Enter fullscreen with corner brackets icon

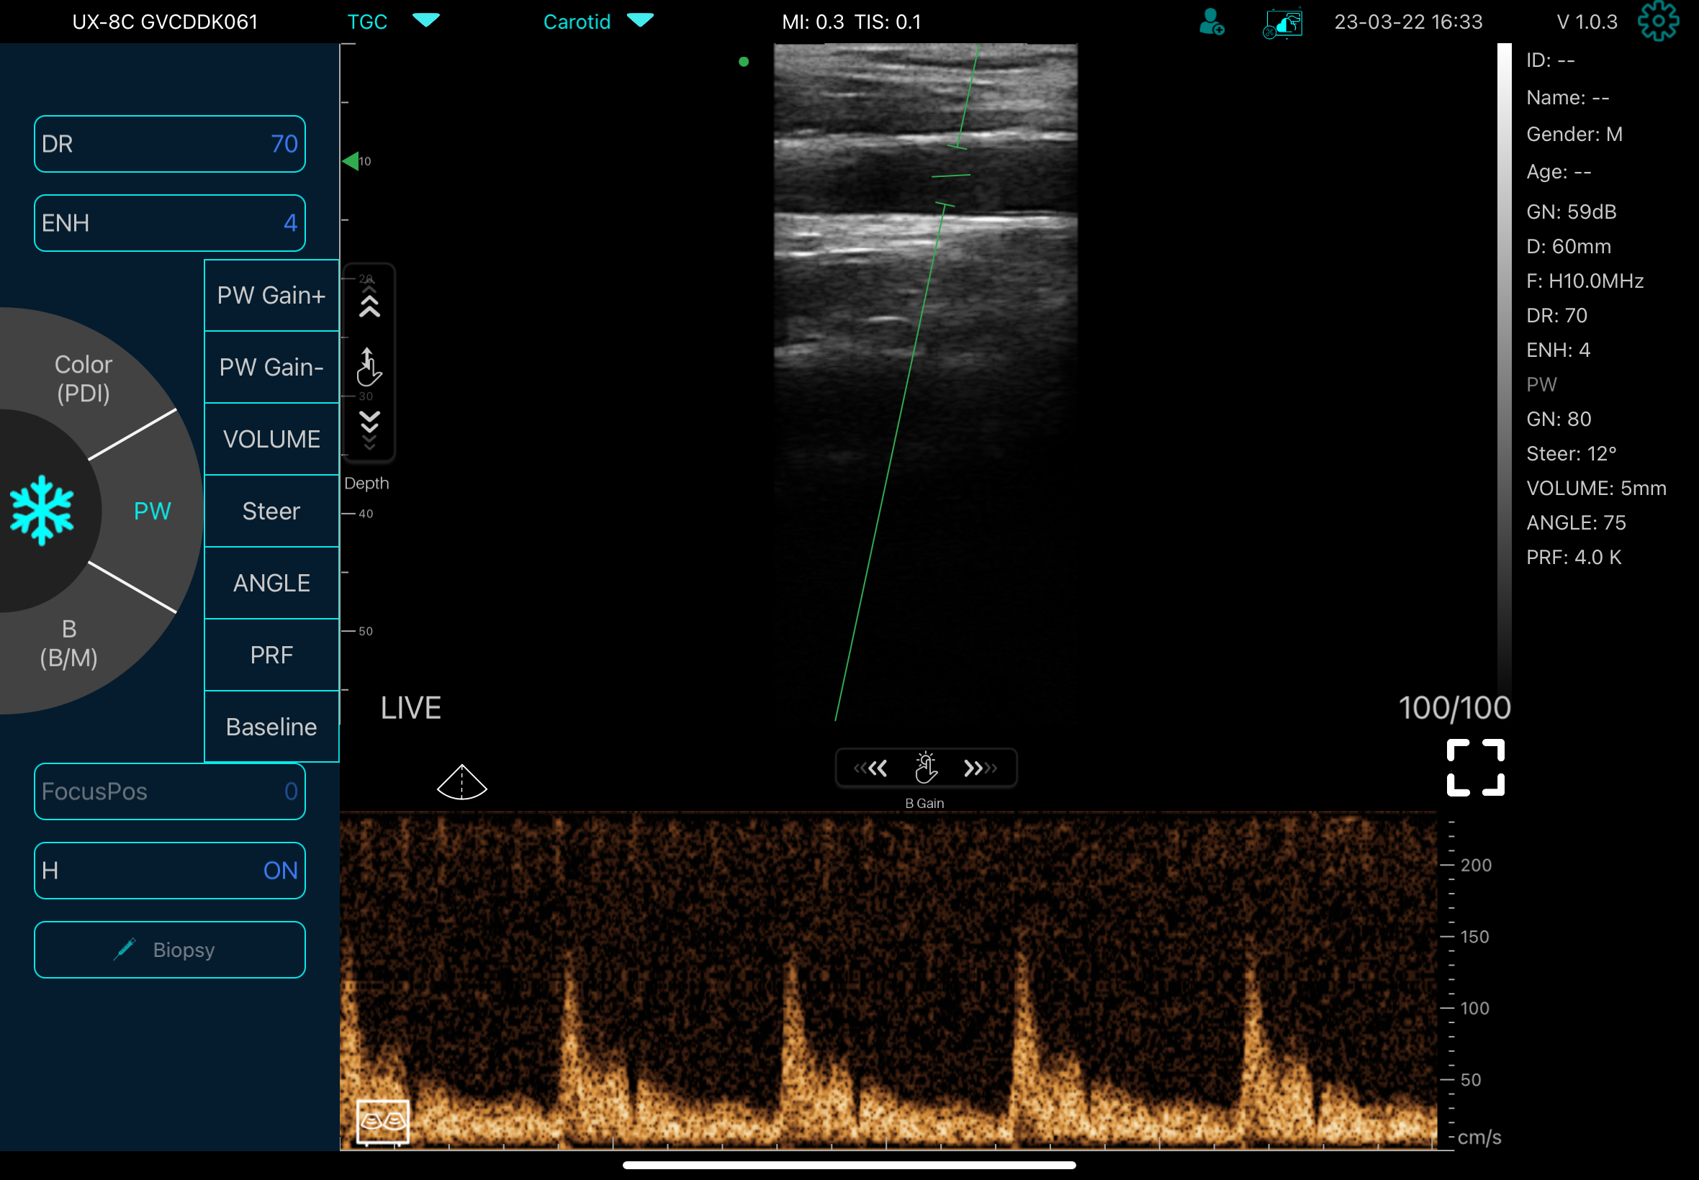click(x=1475, y=768)
